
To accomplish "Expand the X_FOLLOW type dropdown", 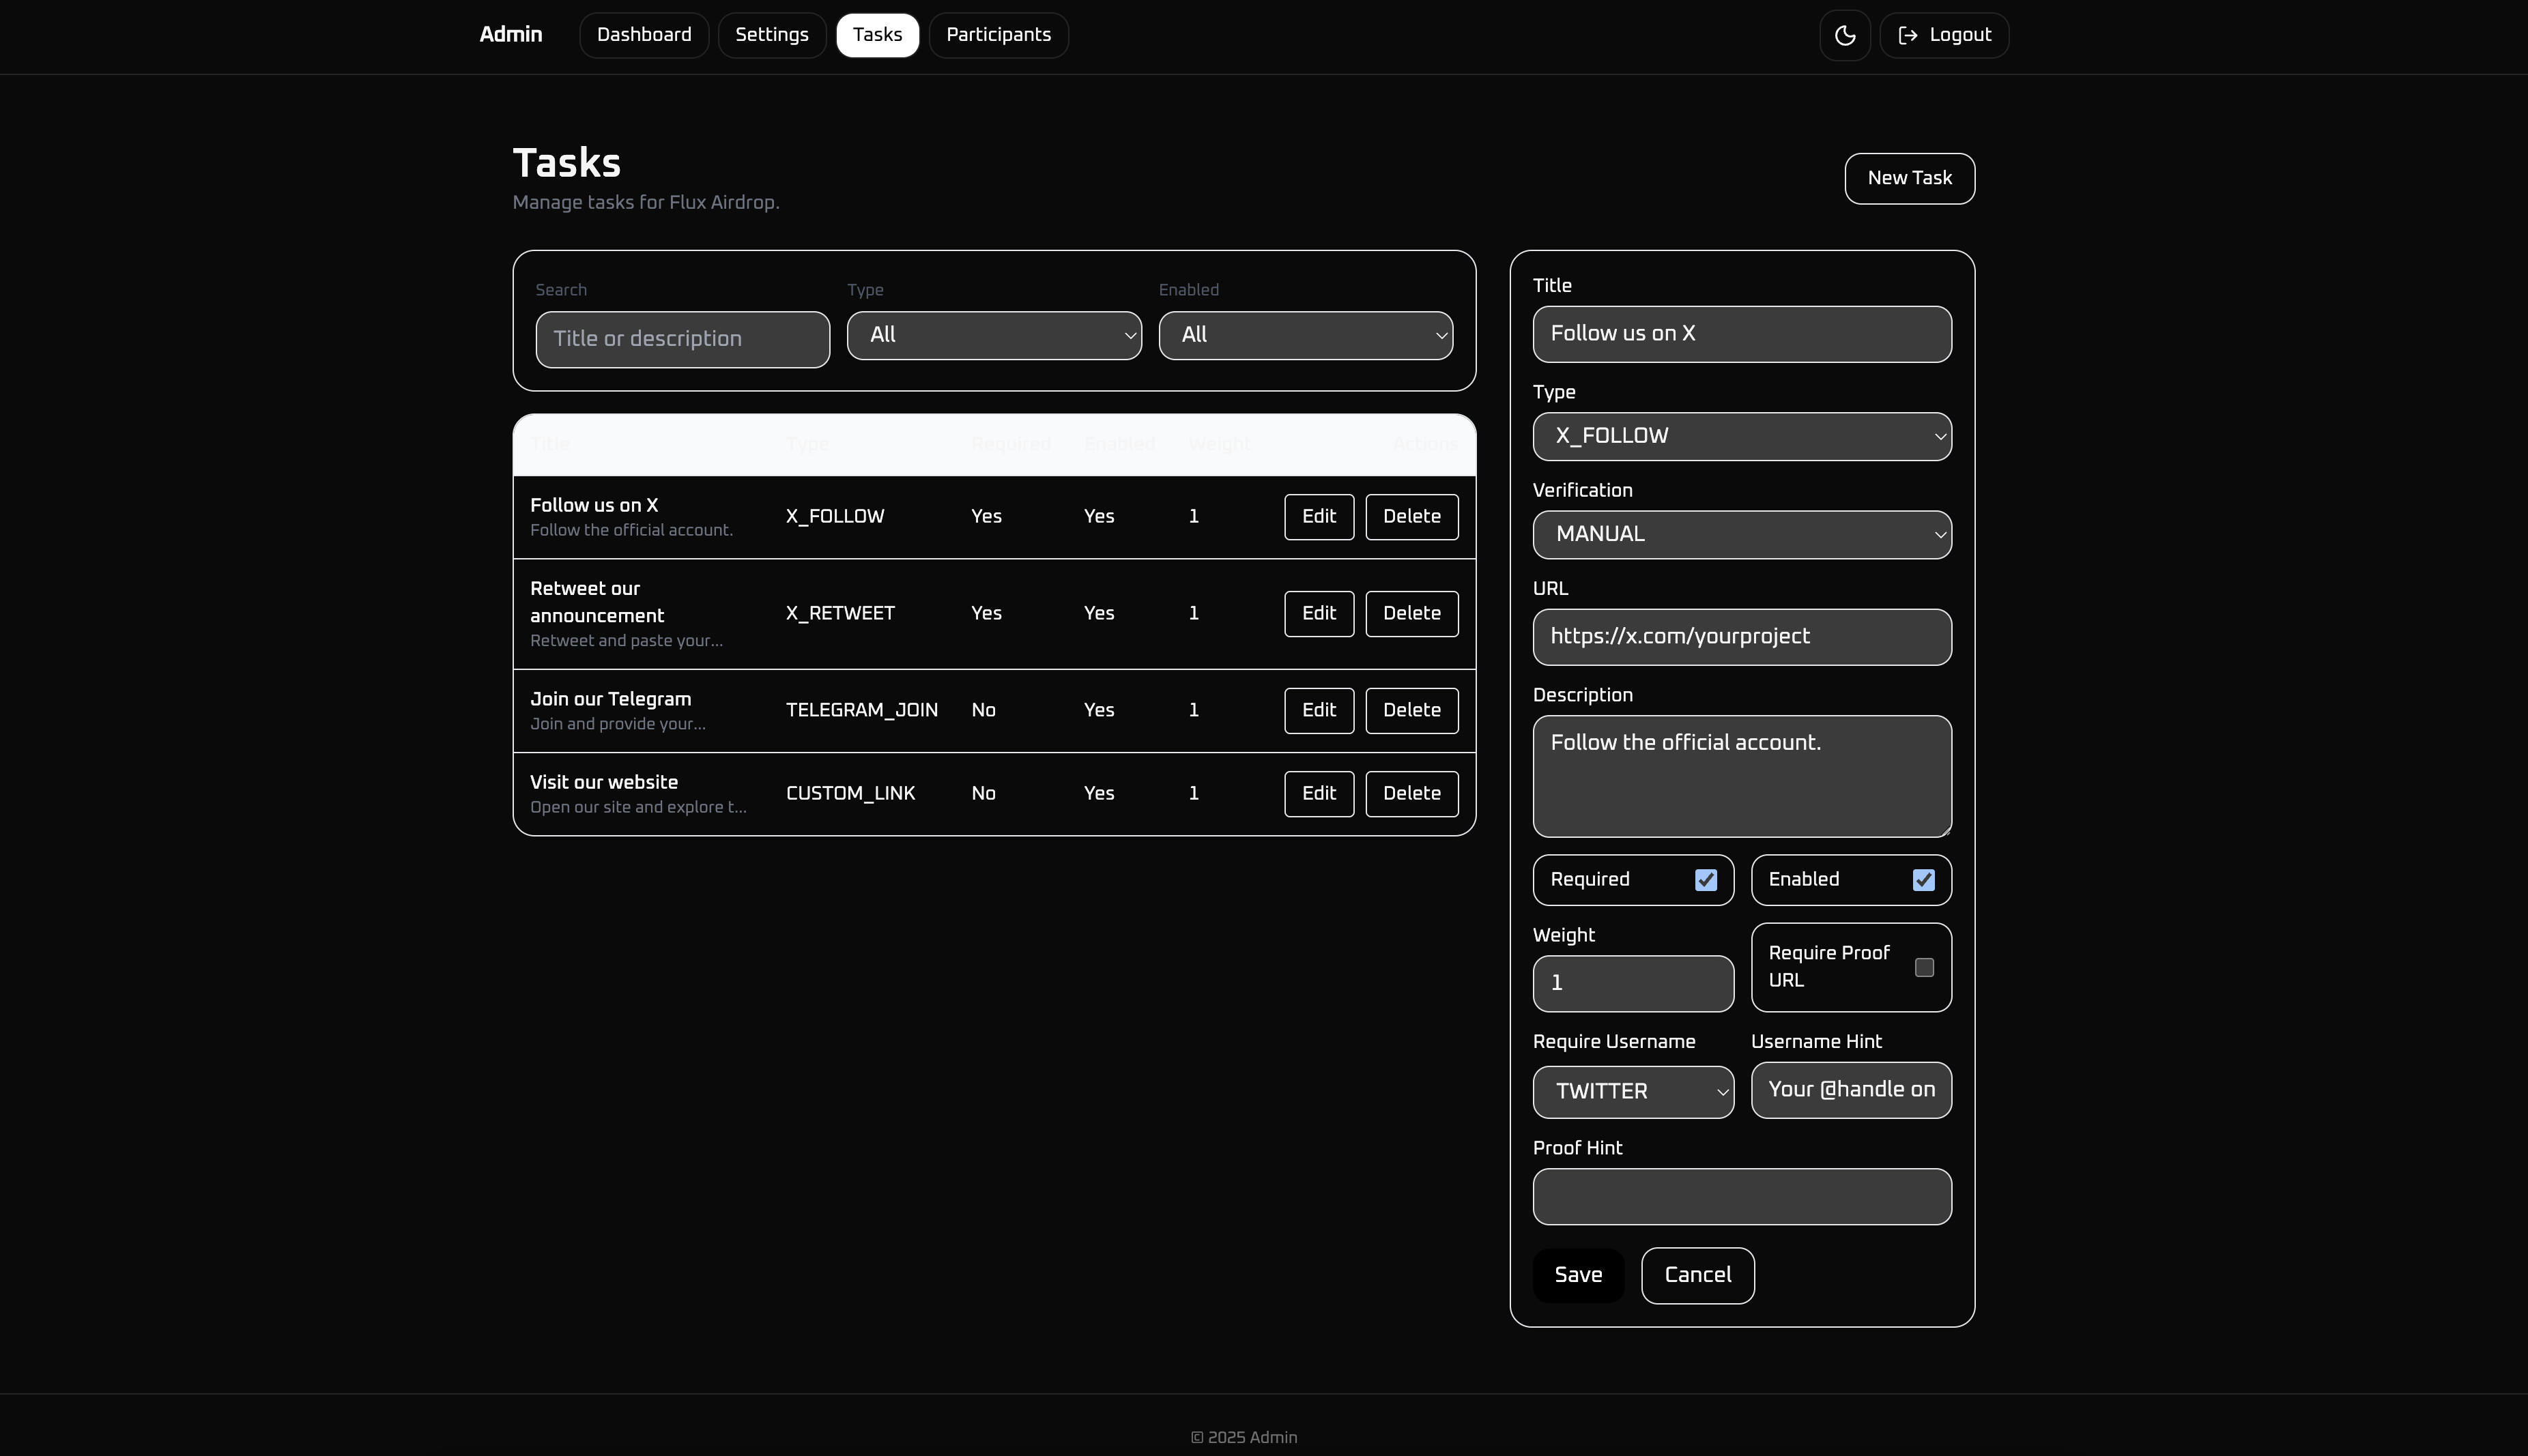I will [1741, 437].
